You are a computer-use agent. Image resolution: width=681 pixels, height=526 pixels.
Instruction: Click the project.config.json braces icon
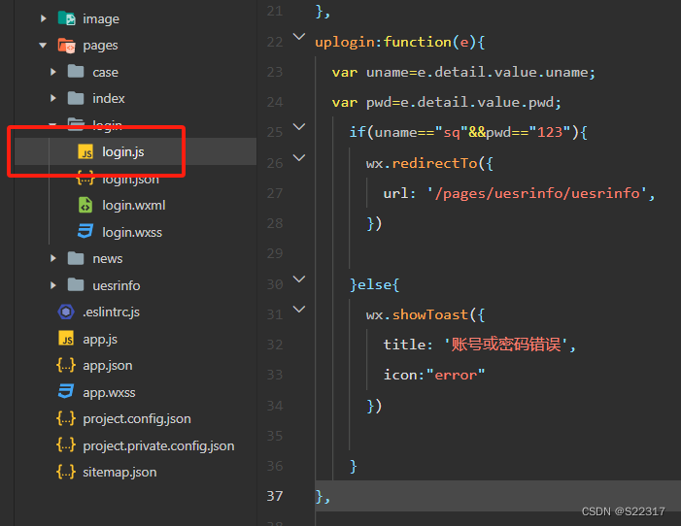click(x=66, y=418)
